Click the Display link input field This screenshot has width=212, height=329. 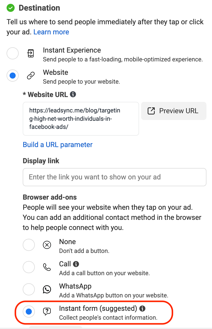[115, 177]
